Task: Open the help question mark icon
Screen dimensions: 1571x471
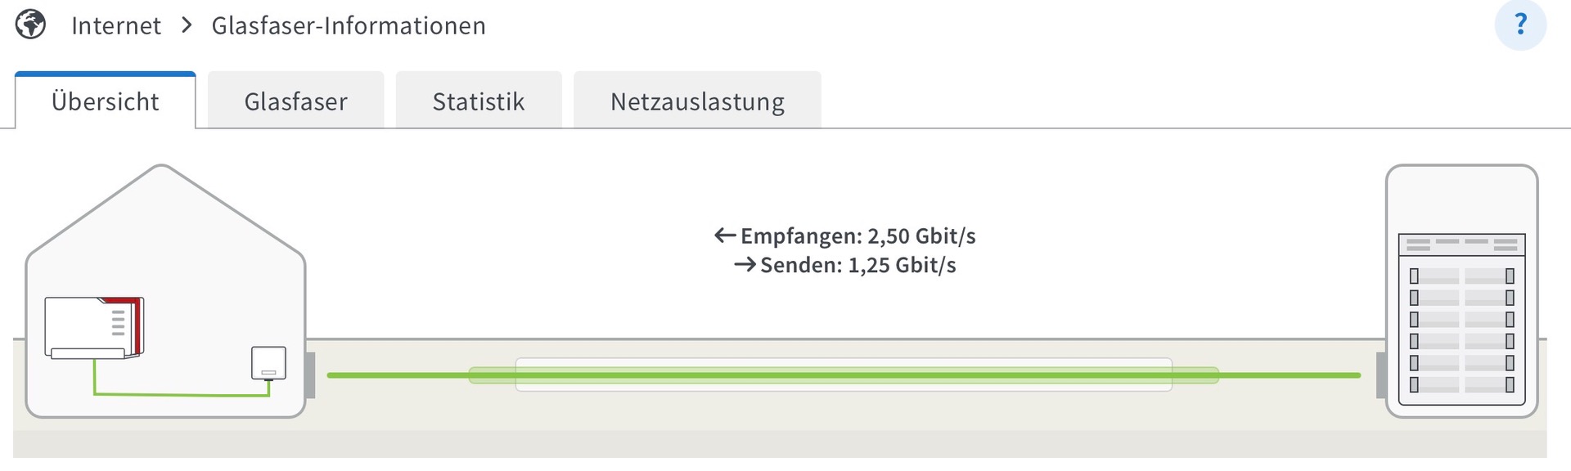Action: (1520, 25)
